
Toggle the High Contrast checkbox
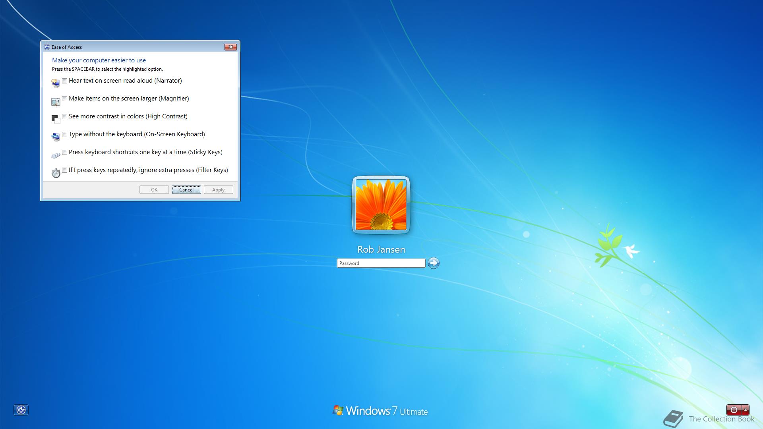[x=65, y=117]
